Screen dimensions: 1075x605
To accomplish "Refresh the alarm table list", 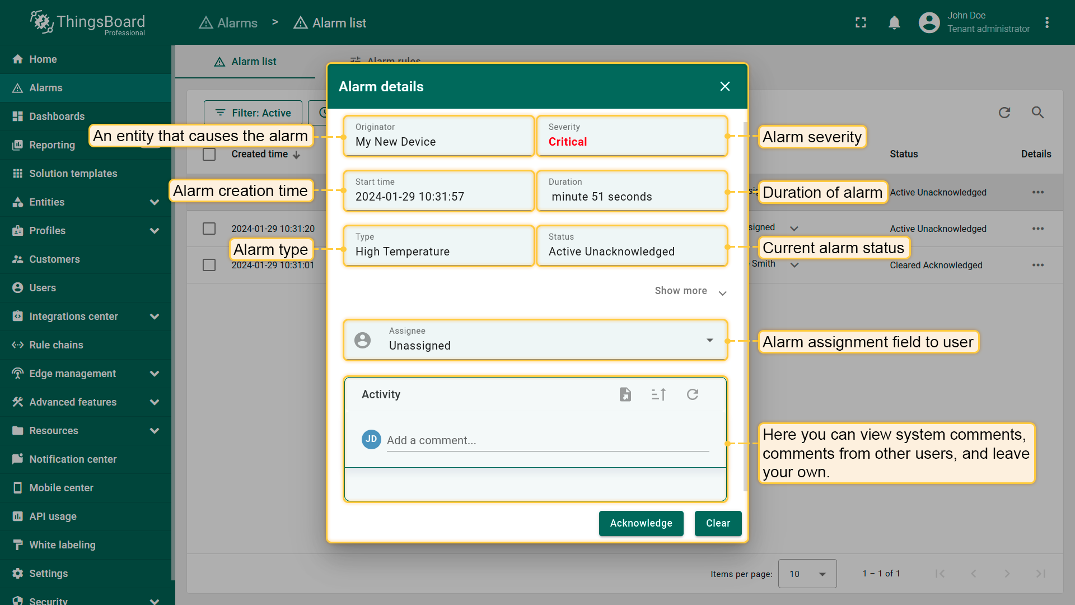I will pos(1004,113).
